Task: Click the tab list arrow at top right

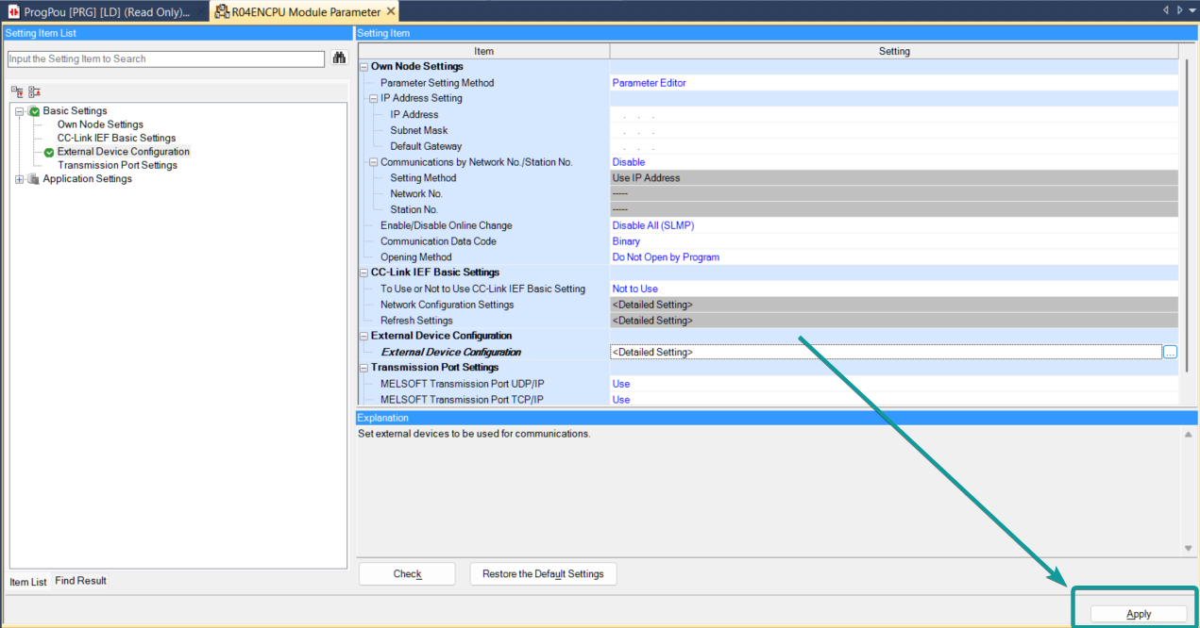Action: pos(1192,9)
